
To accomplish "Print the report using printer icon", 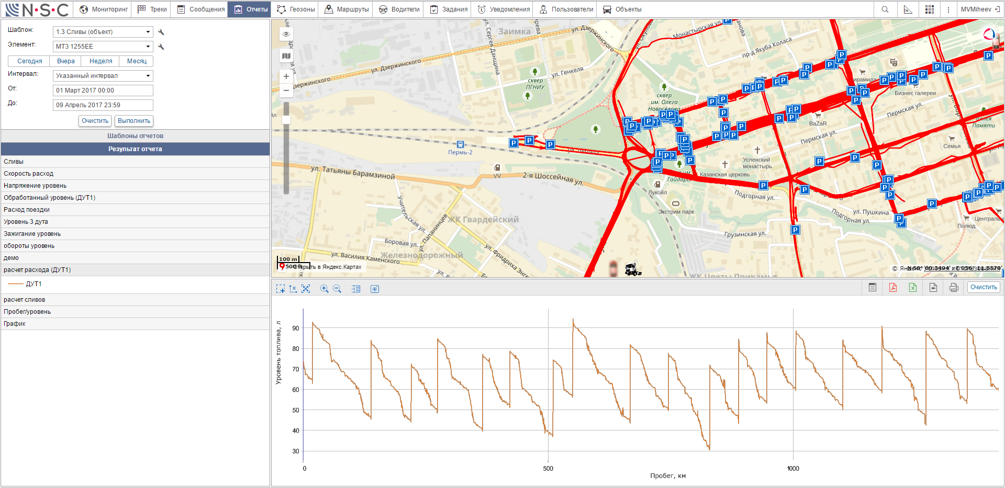I will tap(954, 288).
